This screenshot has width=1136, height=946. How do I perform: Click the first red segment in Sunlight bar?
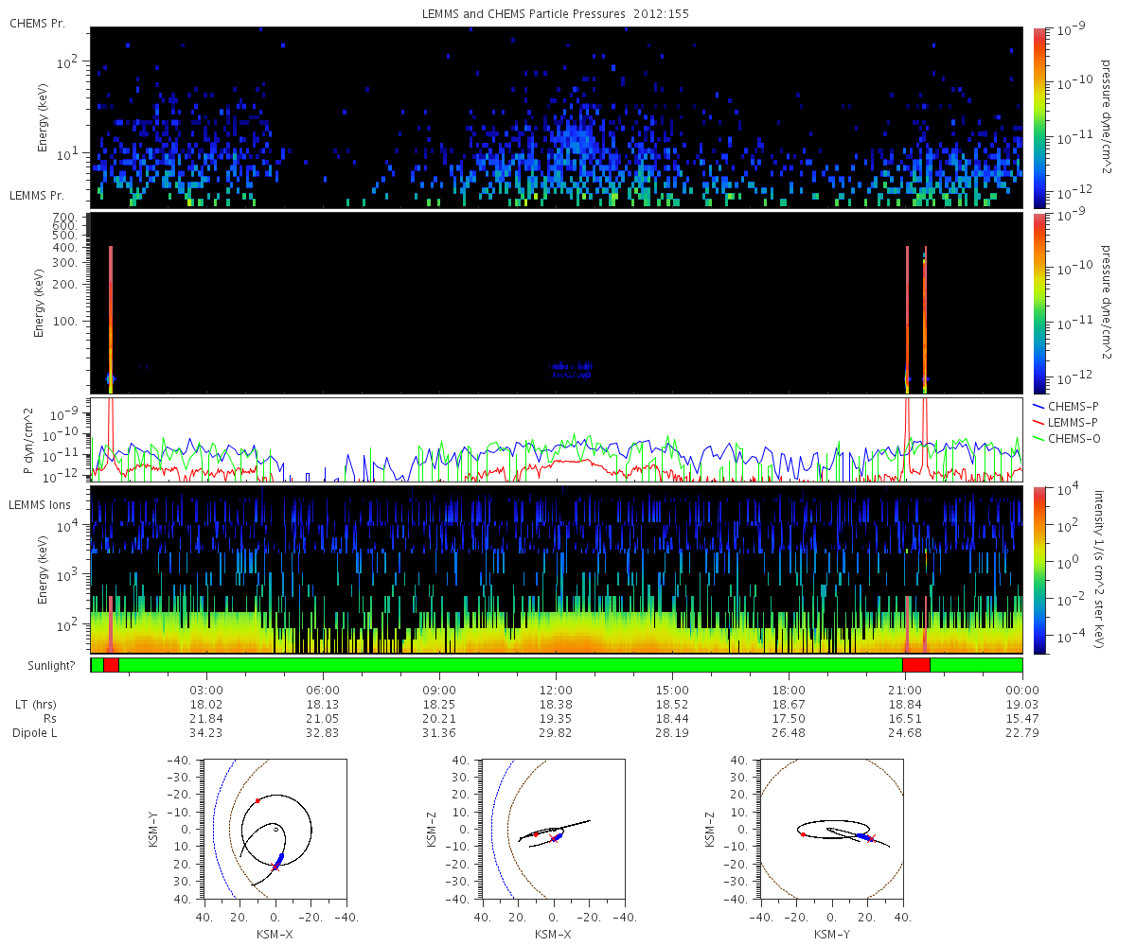click(111, 665)
